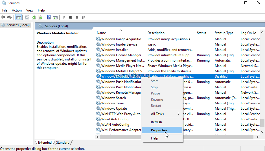Image resolution: width=265 pixels, height=151 pixels.
Task: Sort list by the Startup Type column header
Action: click(x=226, y=33)
